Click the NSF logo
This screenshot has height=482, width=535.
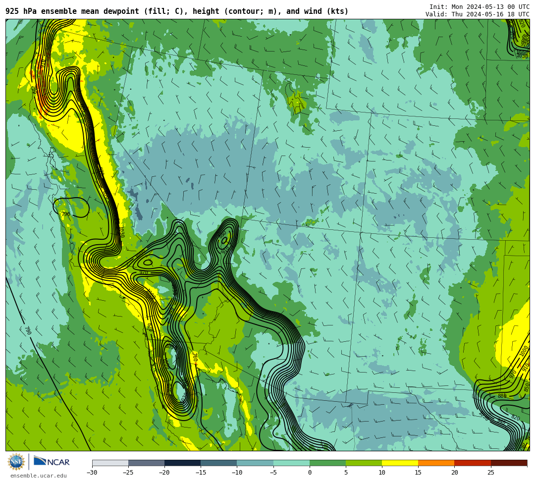16,462
